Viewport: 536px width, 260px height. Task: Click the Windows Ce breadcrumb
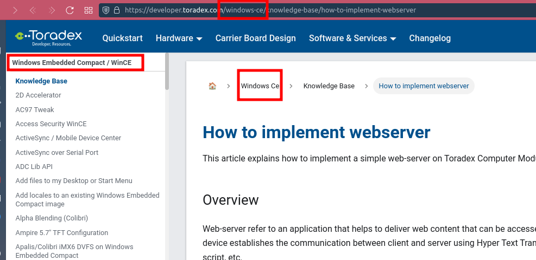click(x=260, y=86)
